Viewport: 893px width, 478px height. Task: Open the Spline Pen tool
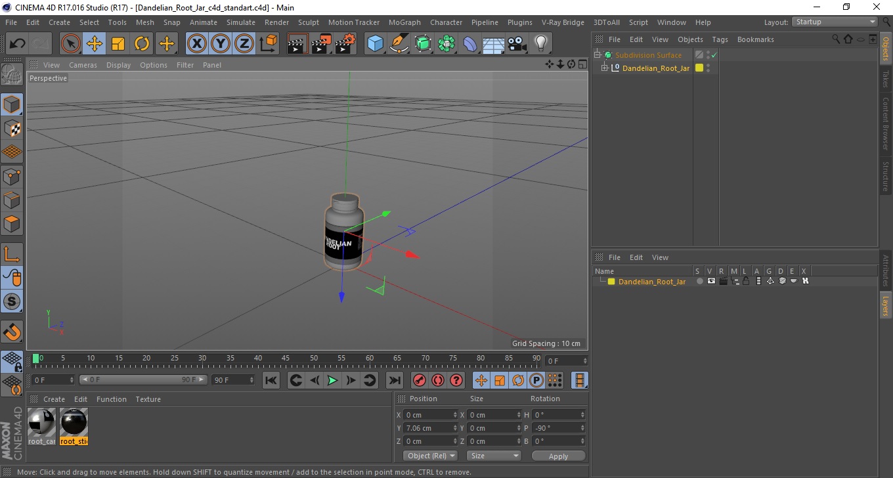click(x=399, y=44)
